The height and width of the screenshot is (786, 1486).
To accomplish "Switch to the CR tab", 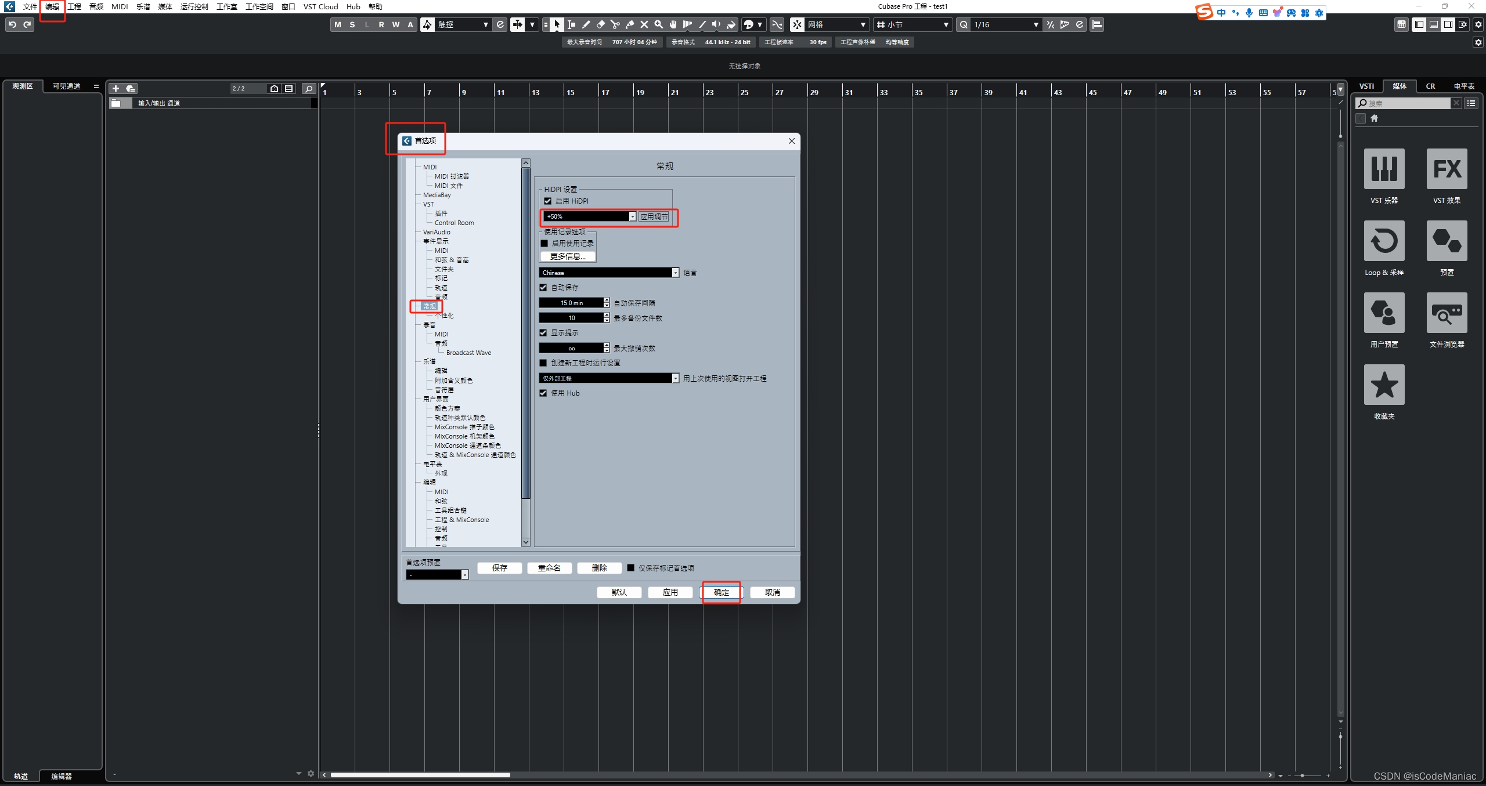I will pyautogui.click(x=1430, y=86).
